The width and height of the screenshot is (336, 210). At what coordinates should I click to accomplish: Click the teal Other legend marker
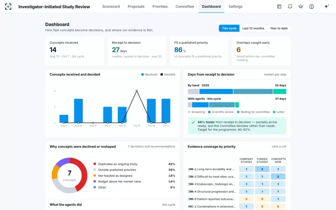click(95, 187)
